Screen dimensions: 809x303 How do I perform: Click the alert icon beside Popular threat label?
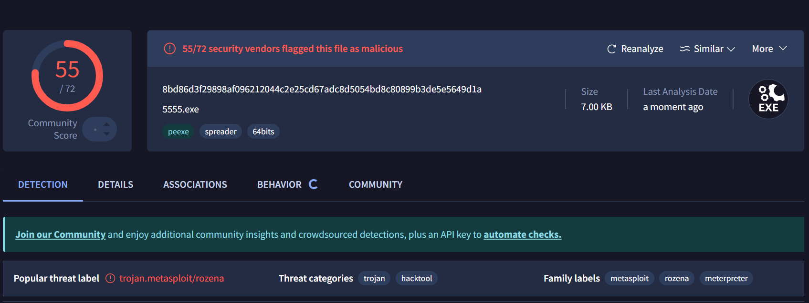[110, 278]
